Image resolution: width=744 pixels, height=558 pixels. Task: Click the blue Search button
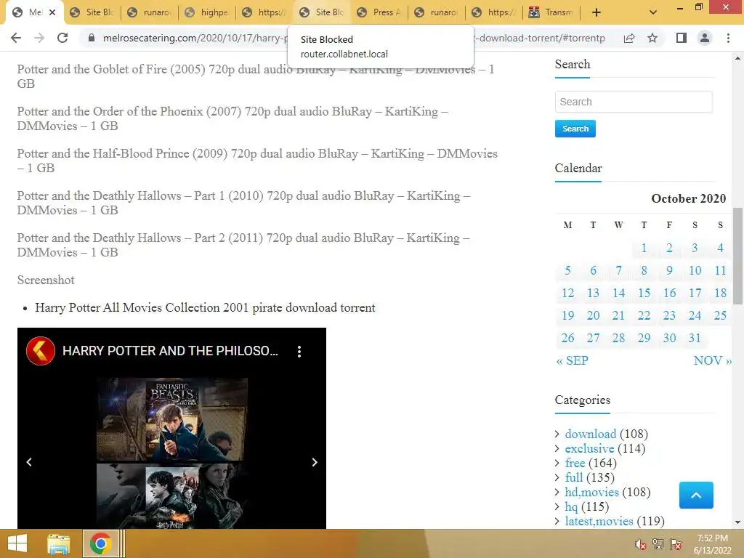pos(575,129)
